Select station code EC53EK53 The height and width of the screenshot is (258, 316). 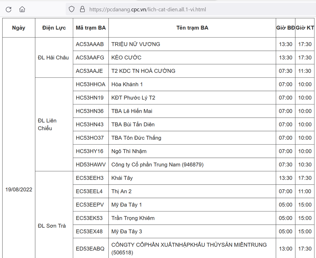[89, 218]
